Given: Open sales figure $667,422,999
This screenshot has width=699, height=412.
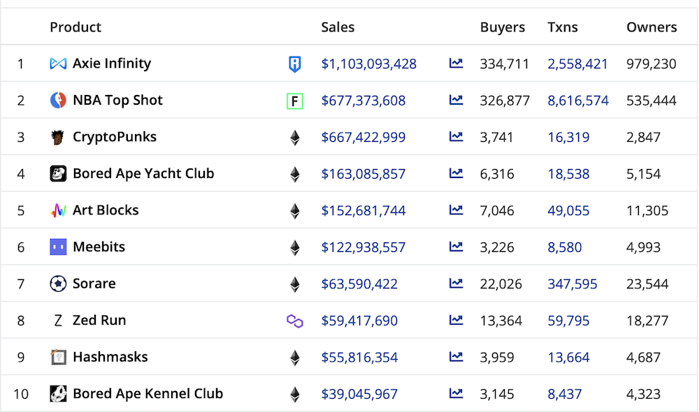Looking at the screenshot, I should [363, 137].
